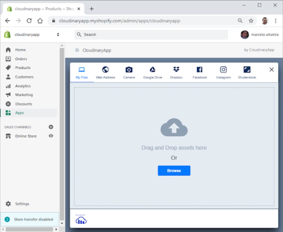Go back in browser history

8,21
